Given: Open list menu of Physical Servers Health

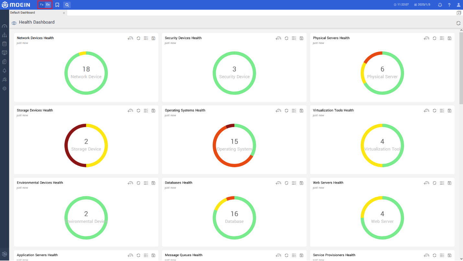Looking at the screenshot, I should pyautogui.click(x=442, y=38).
